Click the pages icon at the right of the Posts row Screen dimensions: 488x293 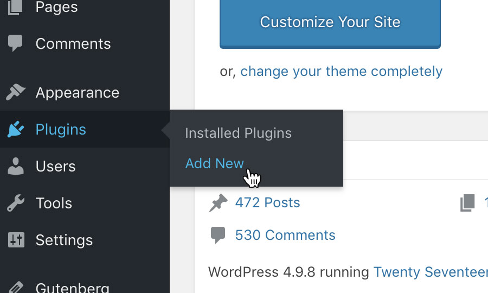click(x=467, y=203)
